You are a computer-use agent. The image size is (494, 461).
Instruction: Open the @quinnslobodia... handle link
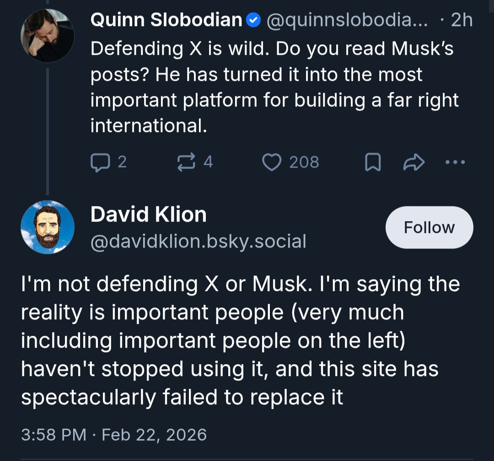click(x=347, y=21)
